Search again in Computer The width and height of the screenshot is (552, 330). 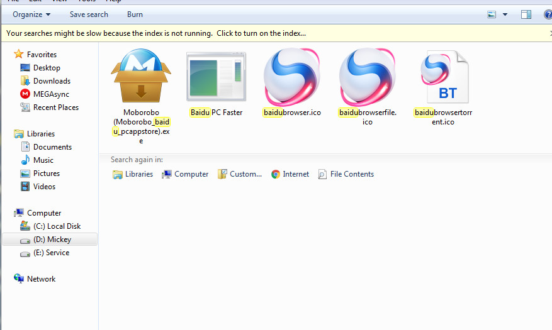[185, 174]
